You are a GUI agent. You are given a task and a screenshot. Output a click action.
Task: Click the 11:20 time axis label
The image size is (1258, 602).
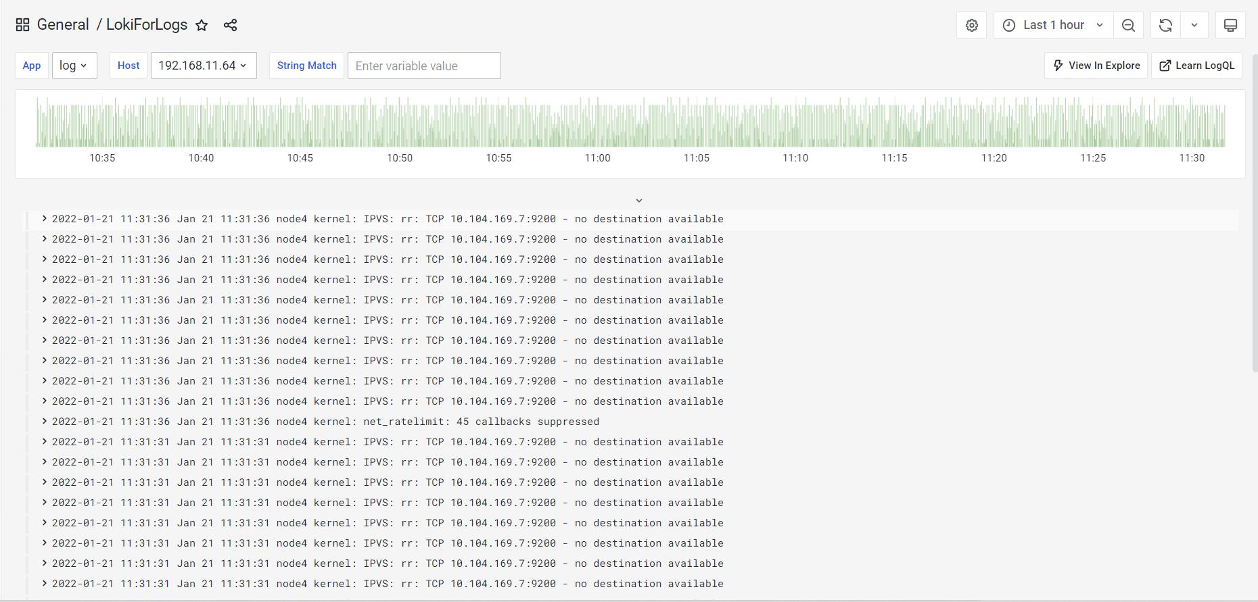994,158
